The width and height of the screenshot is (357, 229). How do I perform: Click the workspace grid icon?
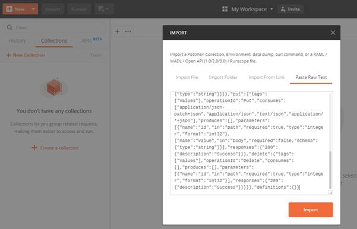tap(225, 9)
